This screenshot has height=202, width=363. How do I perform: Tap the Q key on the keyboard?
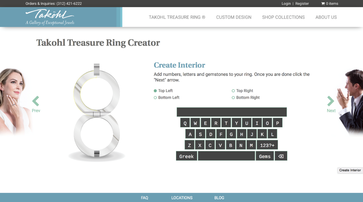pyautogui.click(x=185, y=123)
